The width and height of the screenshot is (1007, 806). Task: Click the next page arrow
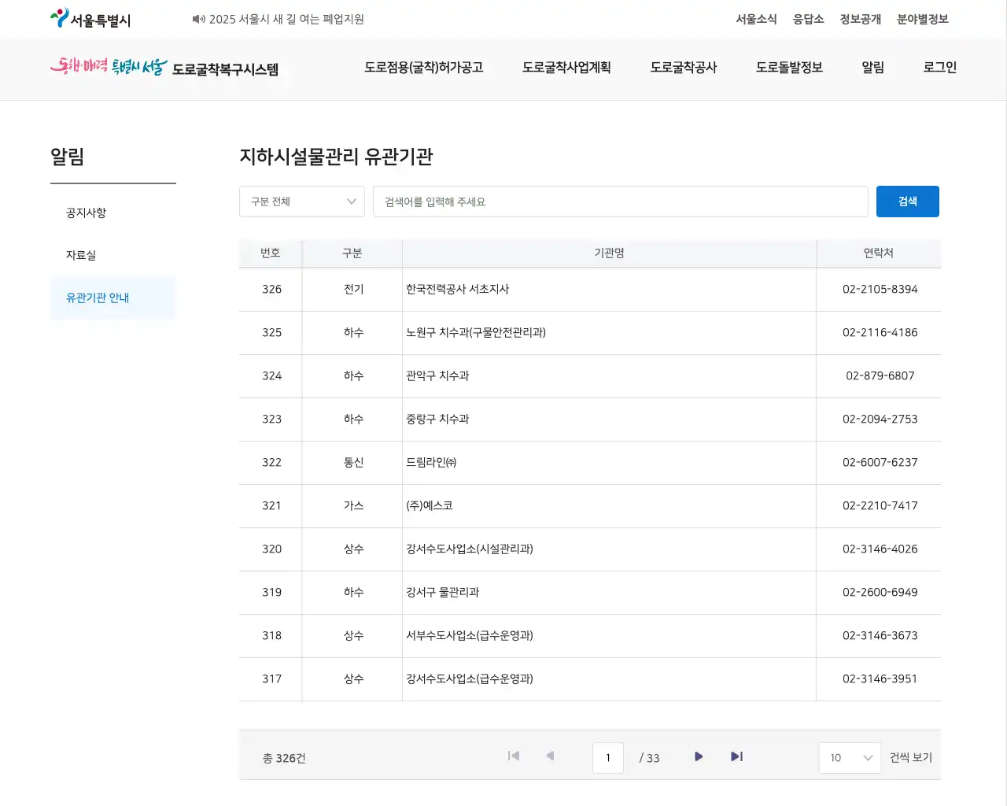[699, 756]
